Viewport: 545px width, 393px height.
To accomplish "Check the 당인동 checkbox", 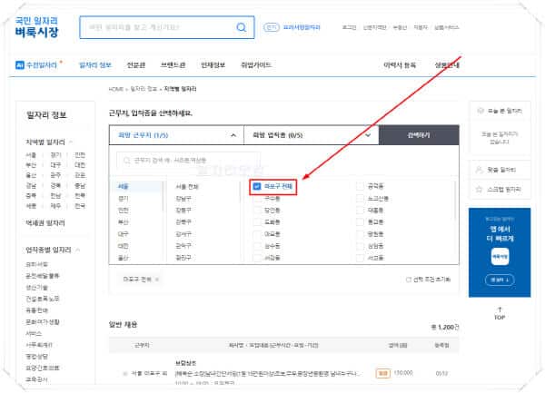I will [x=257, y=211].
